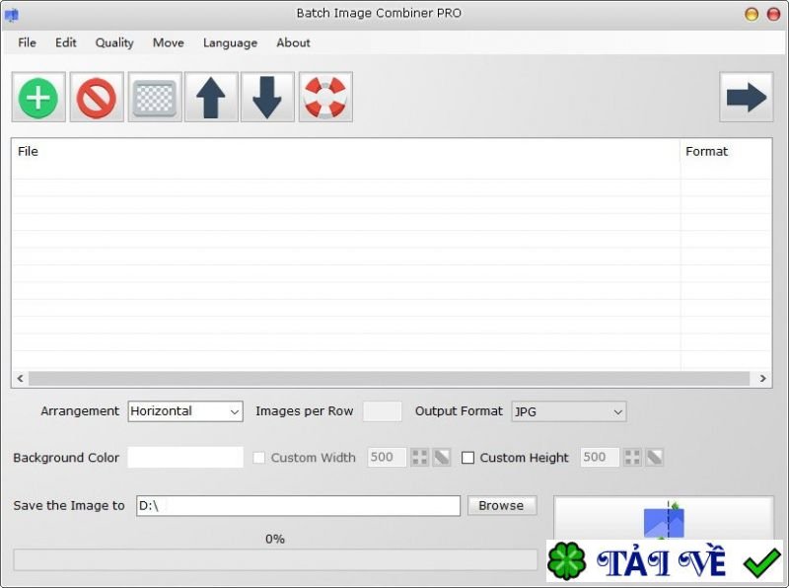Enable the Custom Height checkbox
The width and height of the screenshot is (789, 588).
tap(467, 458)
